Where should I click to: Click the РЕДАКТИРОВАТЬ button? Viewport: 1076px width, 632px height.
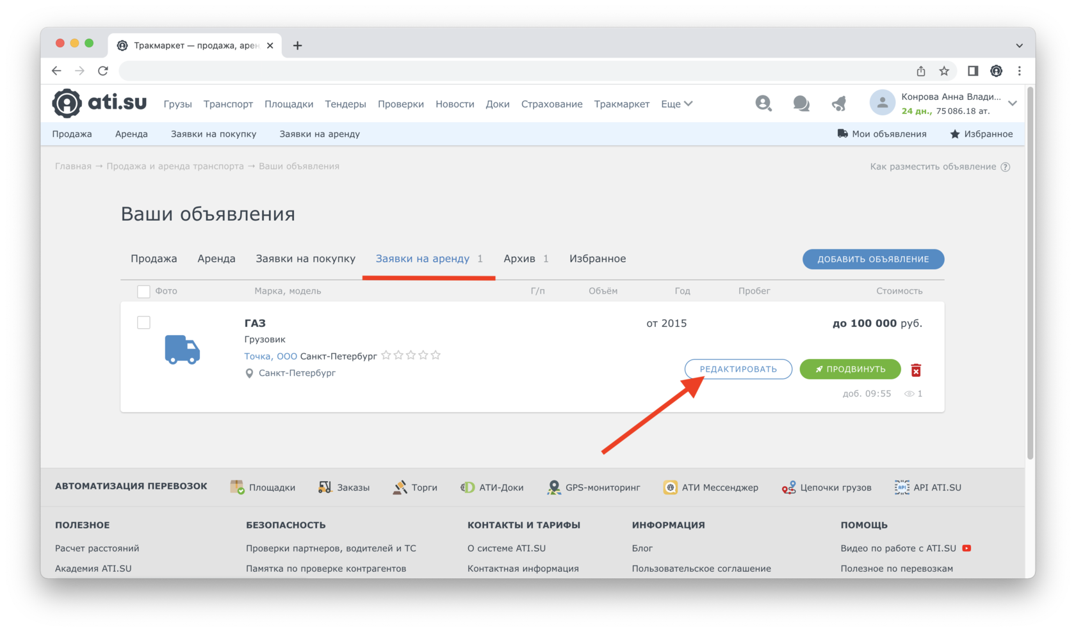coord(738,369)
